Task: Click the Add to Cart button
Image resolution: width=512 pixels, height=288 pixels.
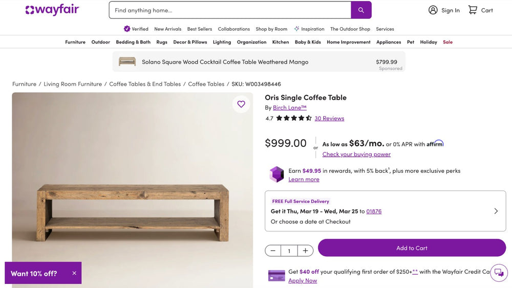Action: (412, 248)
